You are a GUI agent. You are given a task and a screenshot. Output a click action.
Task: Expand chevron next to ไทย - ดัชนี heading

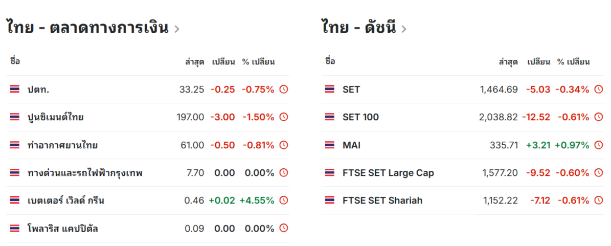point(404,29)
